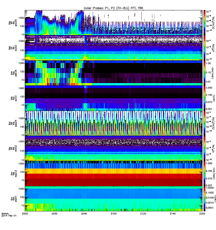Select the '2200' time axis label
216x230 pixels.
(202, 214)
